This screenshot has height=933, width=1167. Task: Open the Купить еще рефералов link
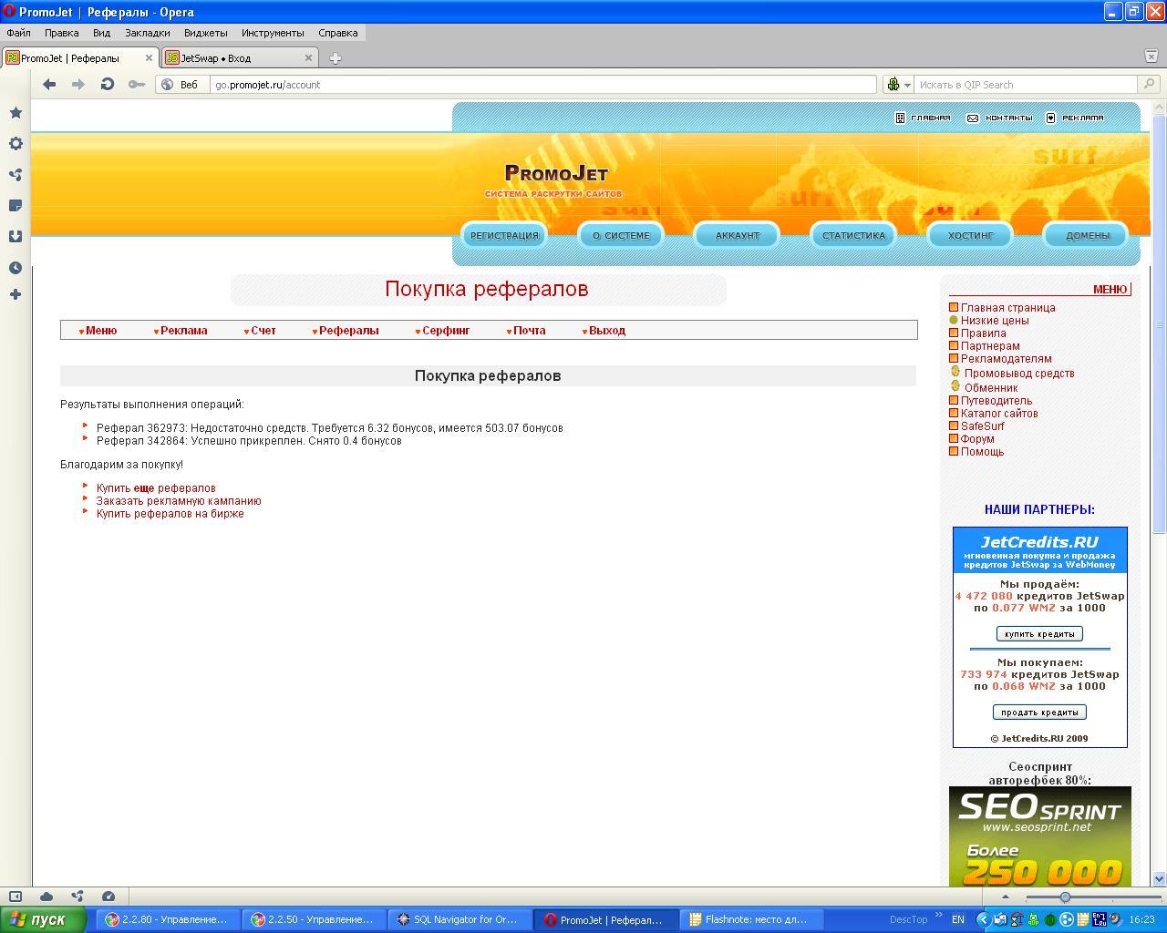coord(156,488)
